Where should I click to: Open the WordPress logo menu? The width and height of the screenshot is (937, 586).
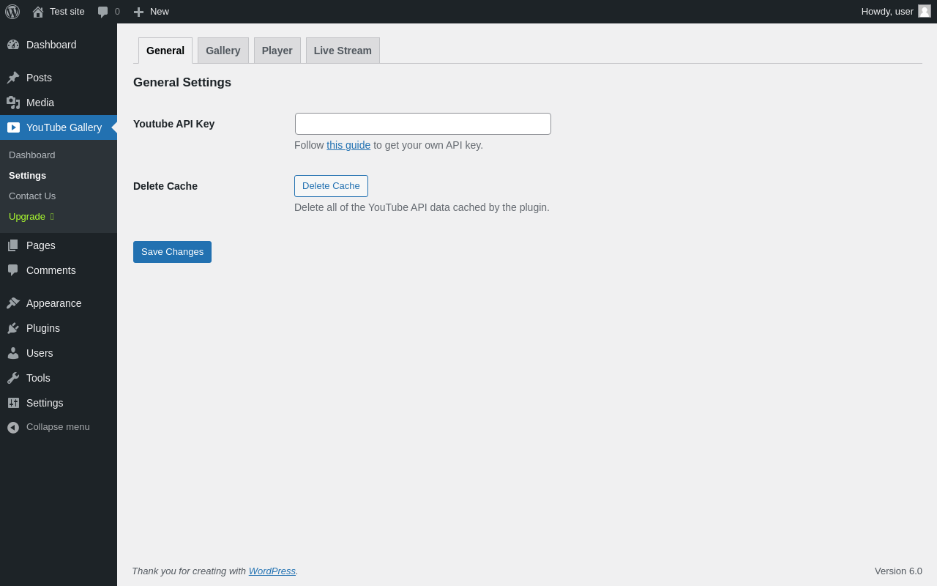click(12, 12)
